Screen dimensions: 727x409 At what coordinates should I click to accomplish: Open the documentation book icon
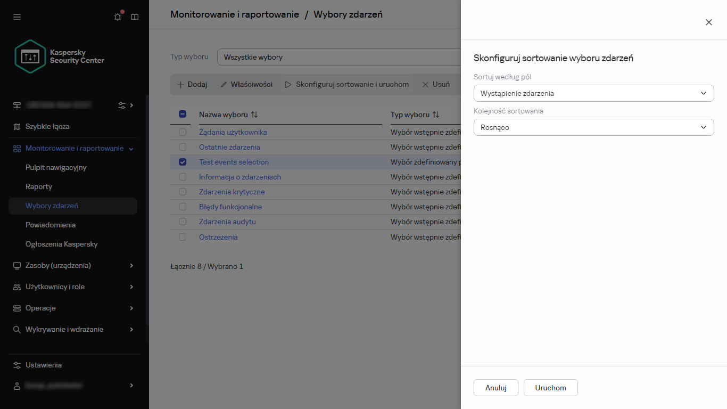pyautogui.click(x=135, y=17)
